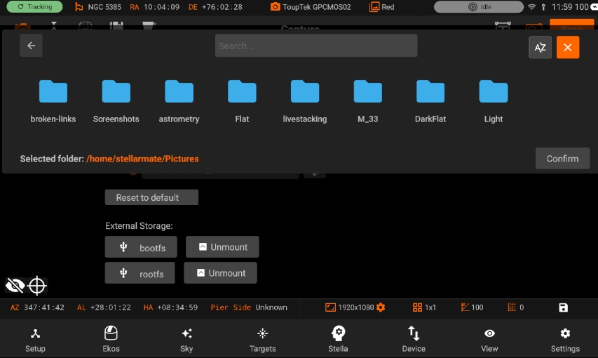Click the gain 100 indicator

point(472,307)
